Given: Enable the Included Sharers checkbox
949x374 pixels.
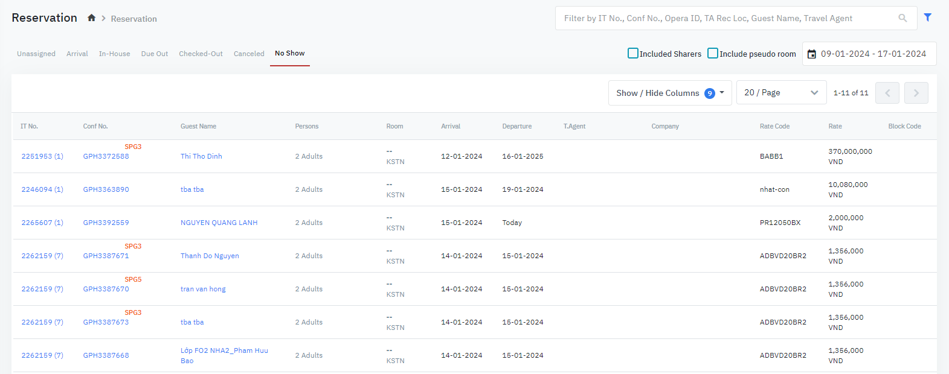Looking at the screenshot, I should pyautogui.click(x=633, y=53).
